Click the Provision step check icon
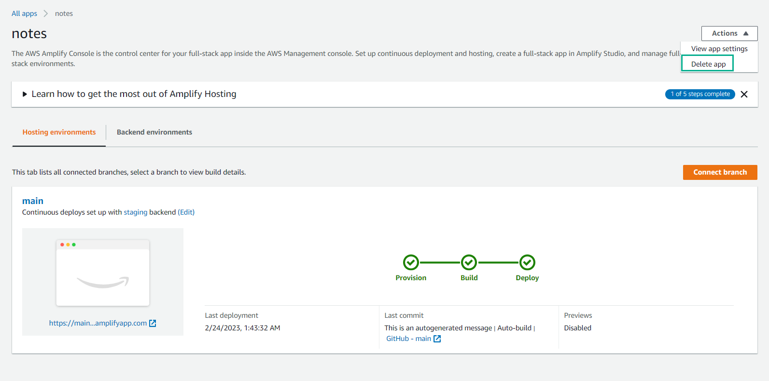This screenshot has height=381, width=769. click(411, 262)
